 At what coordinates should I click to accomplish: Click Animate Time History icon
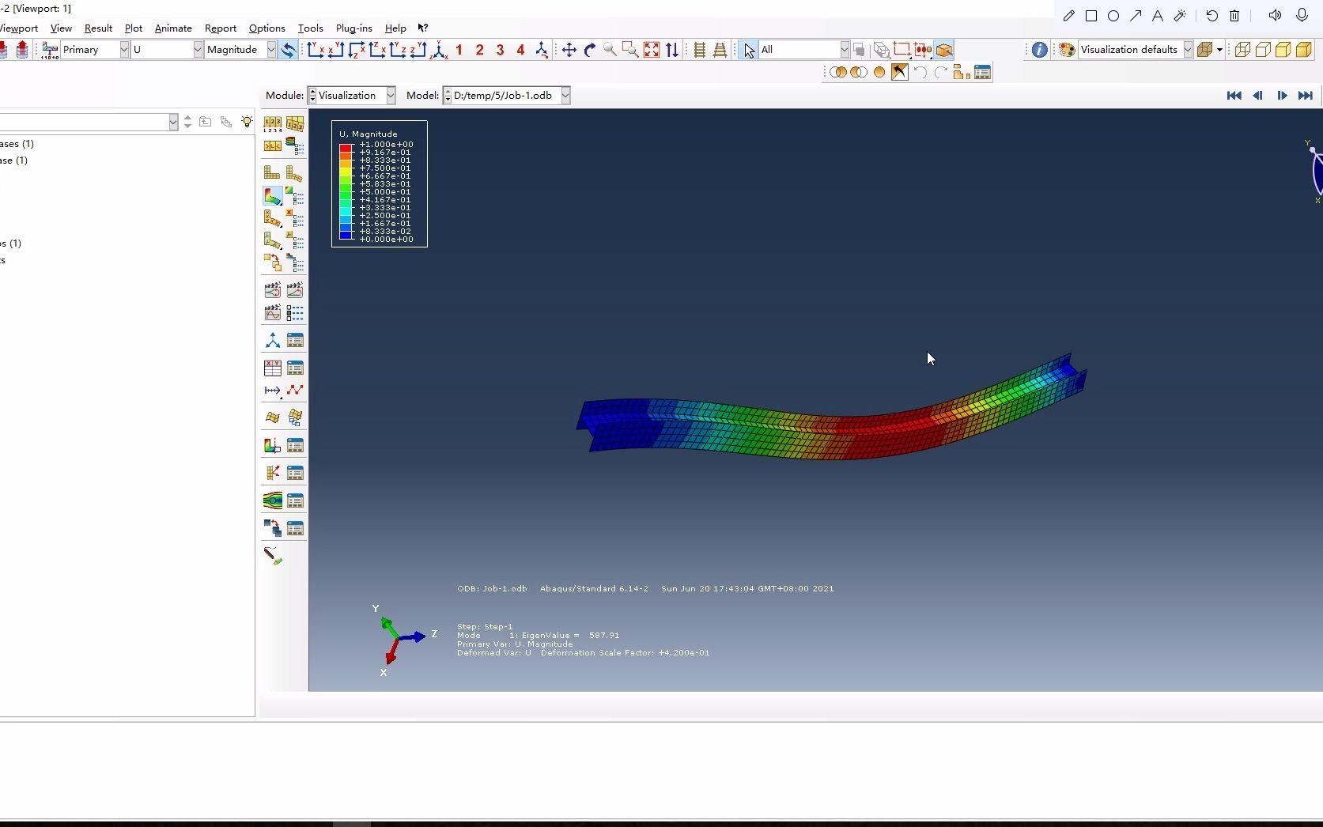(295, 290)
